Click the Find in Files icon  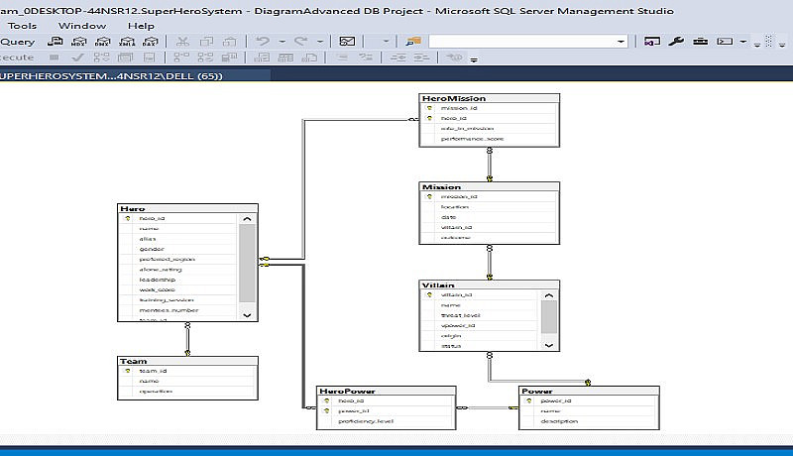tap(413, 42)
